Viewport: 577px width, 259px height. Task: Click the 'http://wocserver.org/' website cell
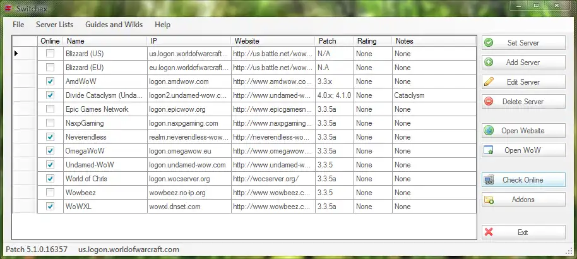pyautogui.click(x=273, y=179)
